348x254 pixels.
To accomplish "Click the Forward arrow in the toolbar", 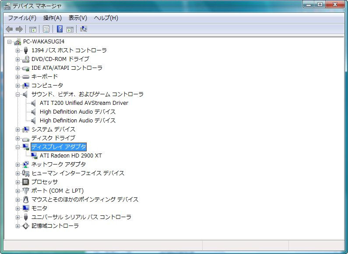I will (19, 29).
